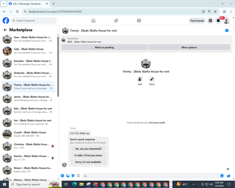Open conversation information icon
This screenshot has height=188, width=235.
[227, 31]
